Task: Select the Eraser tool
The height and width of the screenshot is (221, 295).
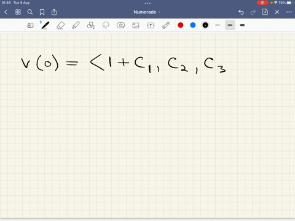Action: coord(60,25)
